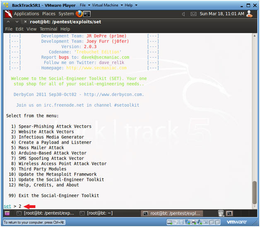Click menu line 5) Mass Mailer Attack

tap(38, 147)
